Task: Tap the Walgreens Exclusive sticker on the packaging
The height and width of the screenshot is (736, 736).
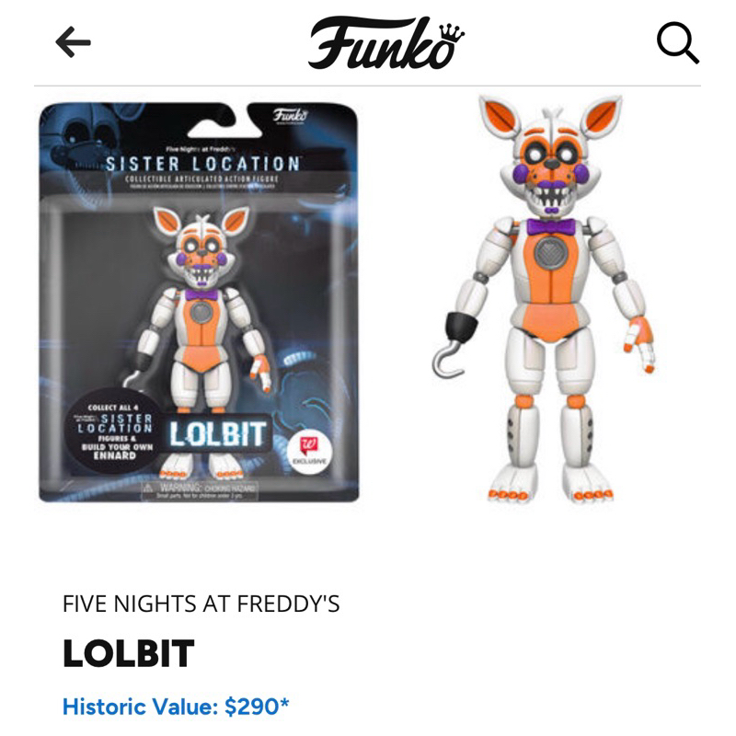Action: 308,450
